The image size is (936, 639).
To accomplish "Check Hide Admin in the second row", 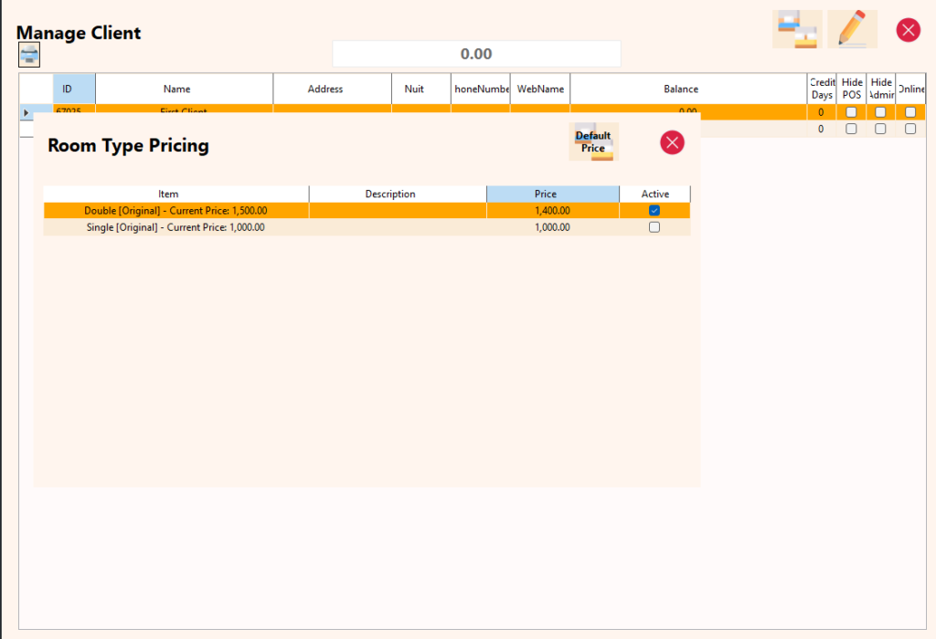I will pos(880,129).
